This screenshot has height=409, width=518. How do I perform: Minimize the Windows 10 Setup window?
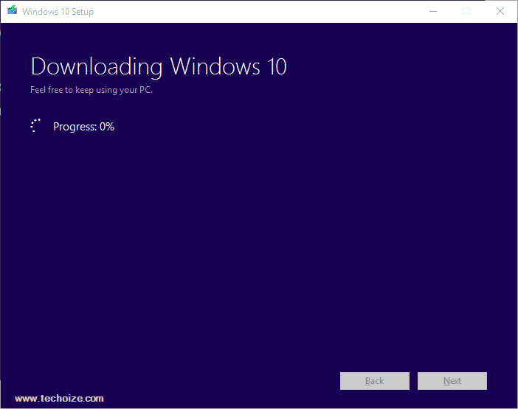tap(433, 12)
